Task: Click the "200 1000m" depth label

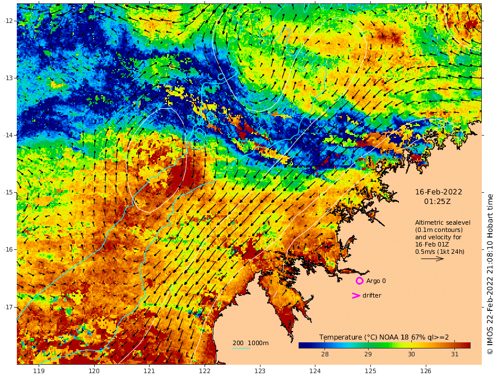Action: (x=250, y=343)
